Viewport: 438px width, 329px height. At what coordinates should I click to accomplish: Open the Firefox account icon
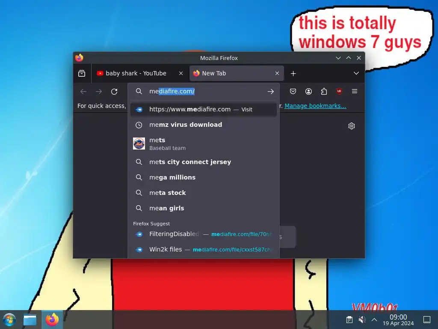coord(308,91)
